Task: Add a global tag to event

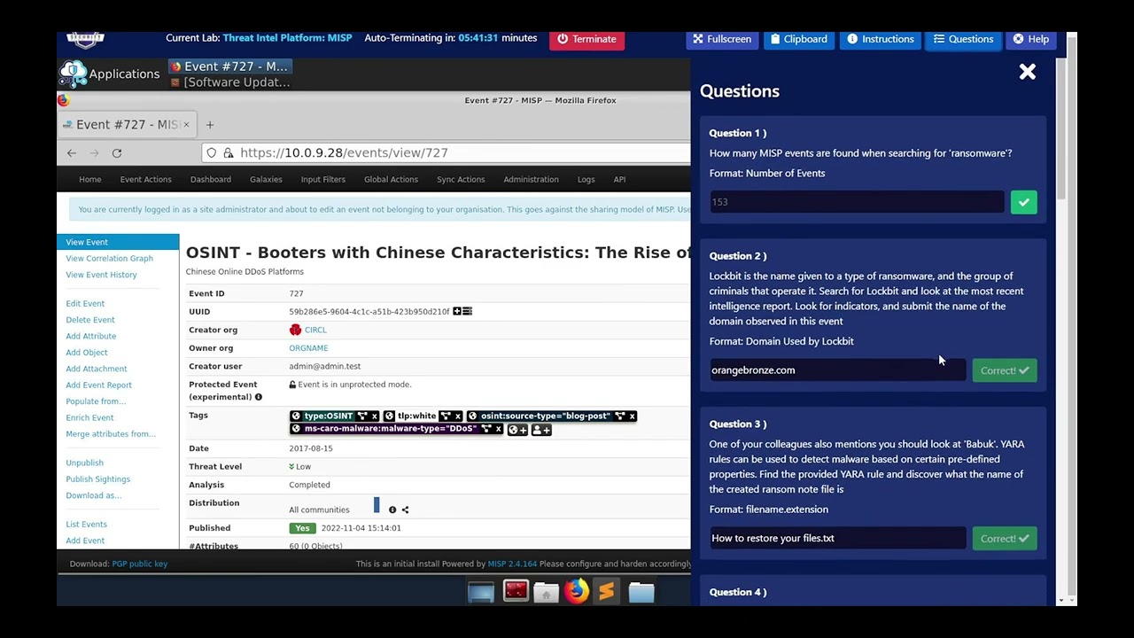Action: [518, 430]
